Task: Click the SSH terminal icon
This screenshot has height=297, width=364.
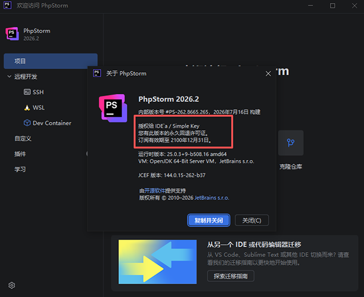Action: 27,92
